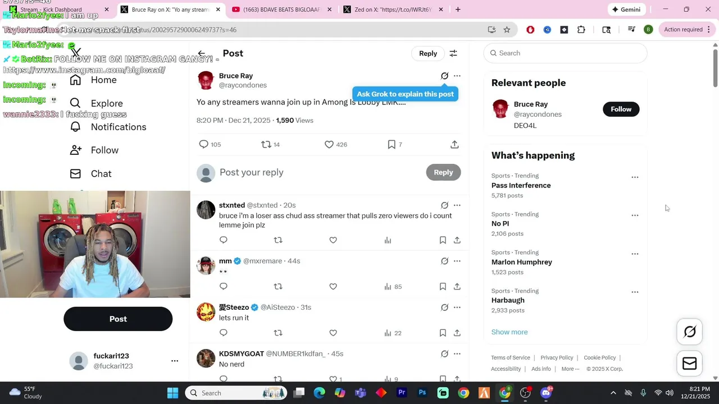Viewport: 719px width, 404px height.
Task: Bookmark this page with star icon
Action: pyautogui.click(x=507, y=30)
